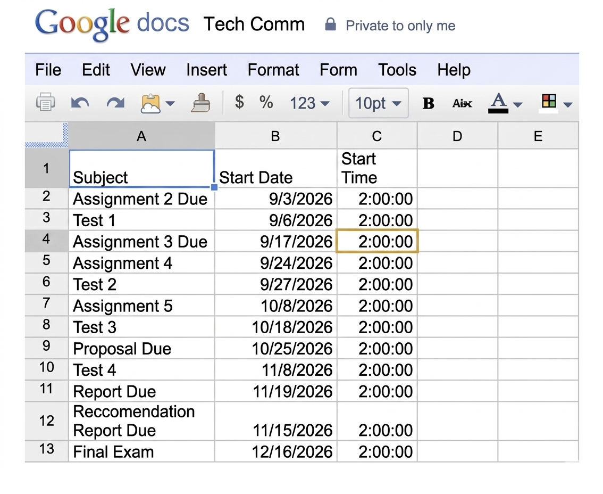Click the select-all corner box
This screenshot has height=494, width=603.
coord(47,135)
